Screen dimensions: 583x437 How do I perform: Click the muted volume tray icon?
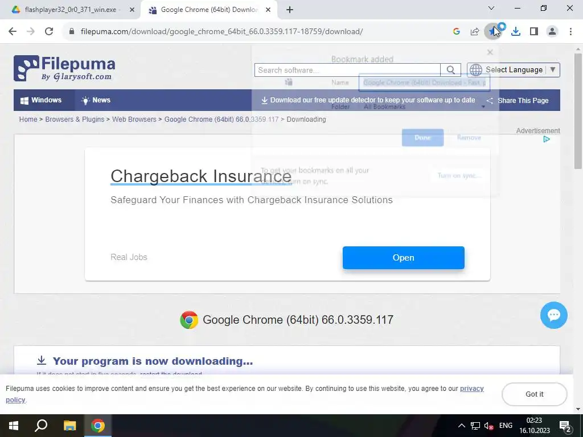point(488,426)
